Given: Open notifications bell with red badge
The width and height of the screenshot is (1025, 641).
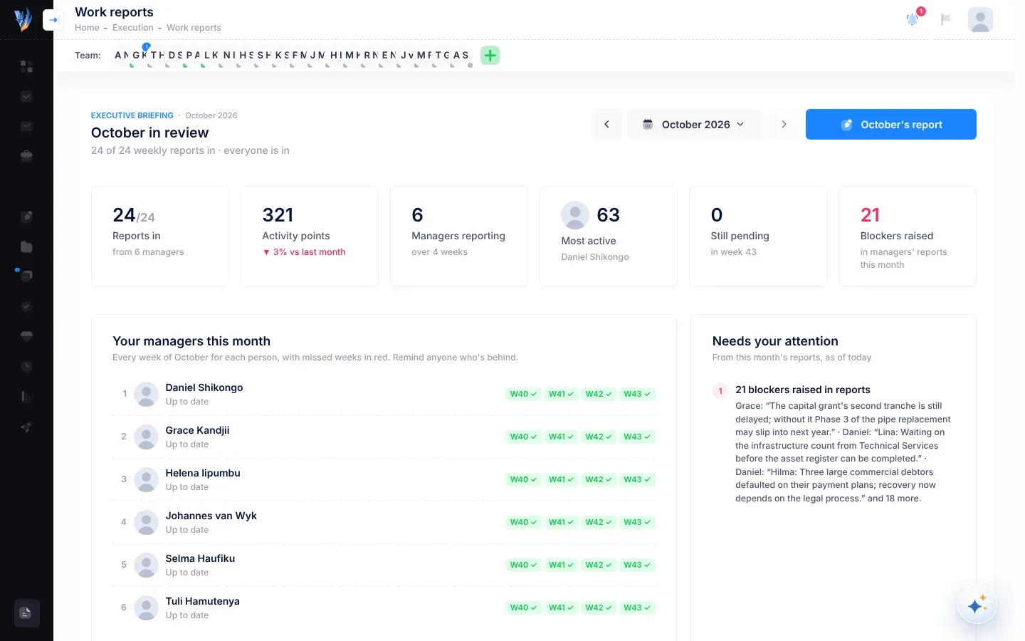Looking at the screenshot, I should (913, 19).
